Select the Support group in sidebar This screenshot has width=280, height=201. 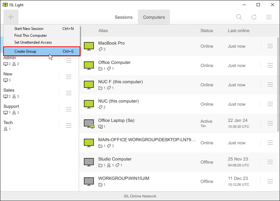tap(11, 107)
